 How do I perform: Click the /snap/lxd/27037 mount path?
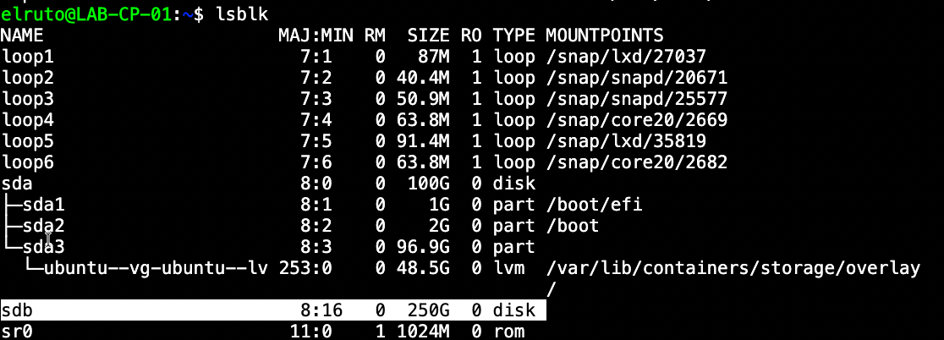(x=626, y=57)
